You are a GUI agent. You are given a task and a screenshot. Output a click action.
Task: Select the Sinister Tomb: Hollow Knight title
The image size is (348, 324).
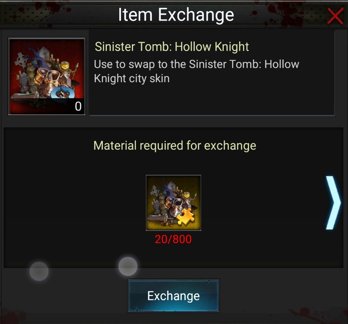[172, 47]
